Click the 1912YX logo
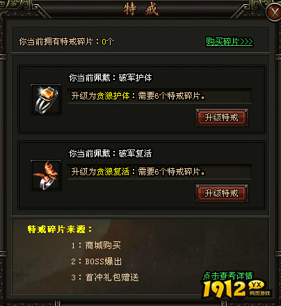Viewport: 281px width, 306px height. (x=236, y=289)
